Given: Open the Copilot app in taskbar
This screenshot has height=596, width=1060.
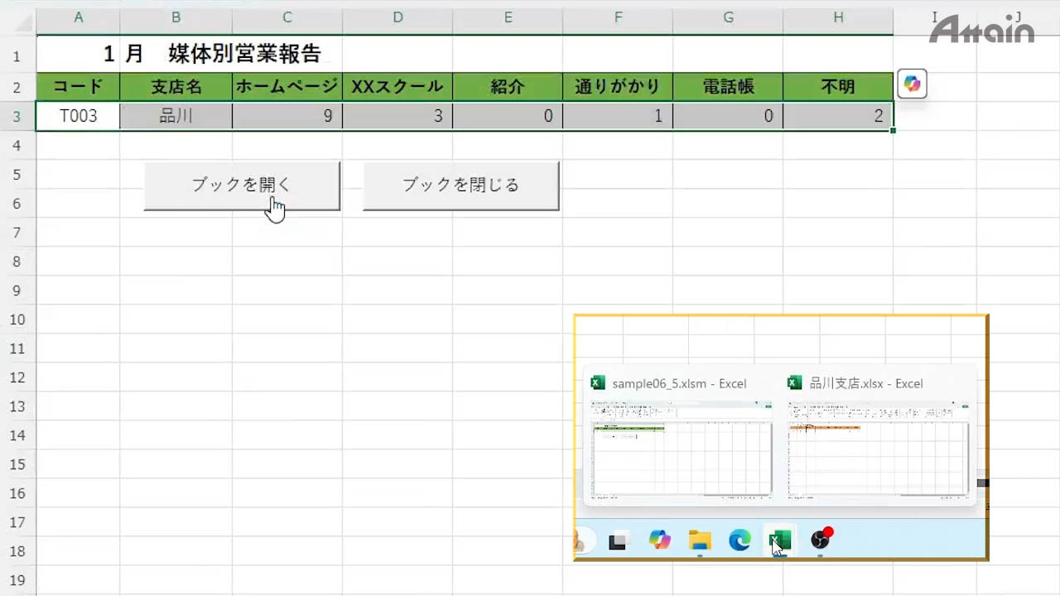Looking at the screenshot, I should click(660, 541).
